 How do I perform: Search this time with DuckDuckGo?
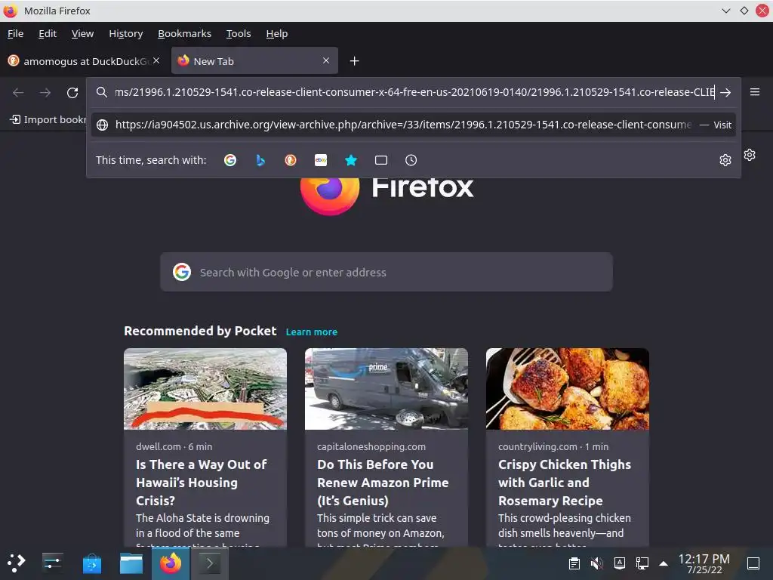(291, 160)
